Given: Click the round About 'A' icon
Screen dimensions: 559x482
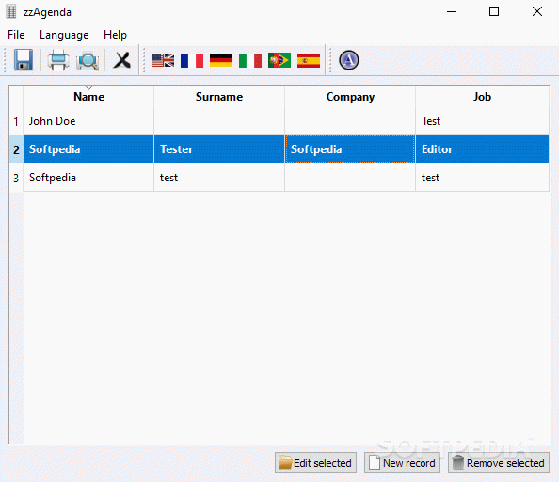Looking at the screenshot, I should click(x=348, y=60).
